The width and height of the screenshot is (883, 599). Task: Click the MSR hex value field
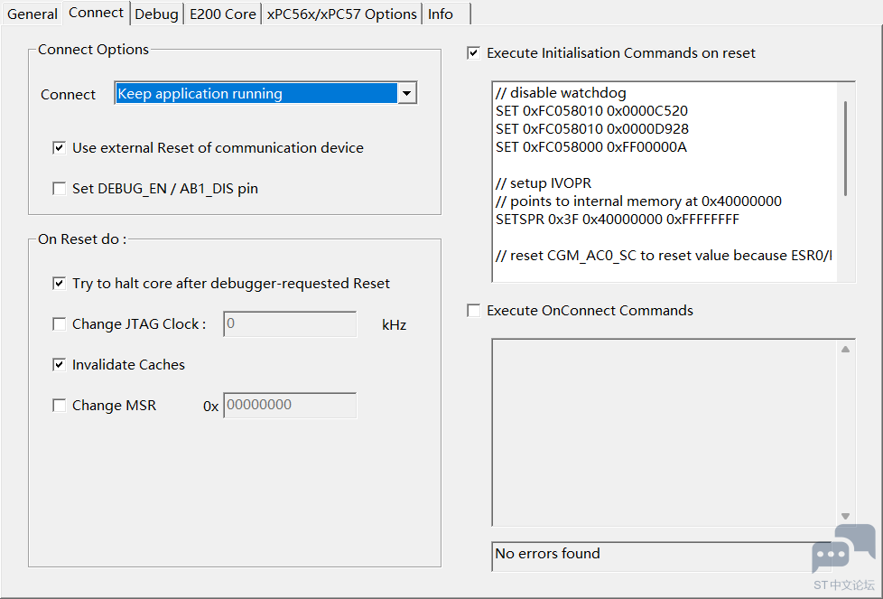290,406
